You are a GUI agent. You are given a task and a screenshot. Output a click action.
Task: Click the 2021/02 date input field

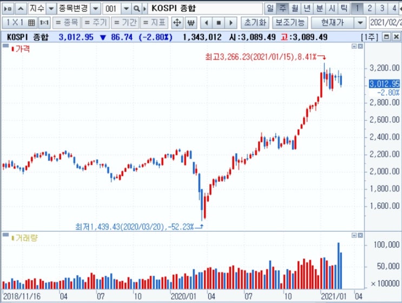pos(385,23)
